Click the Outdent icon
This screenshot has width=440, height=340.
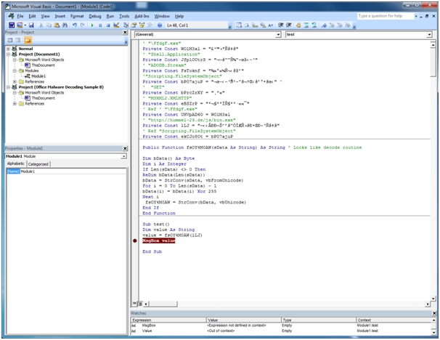pos(288,25)
